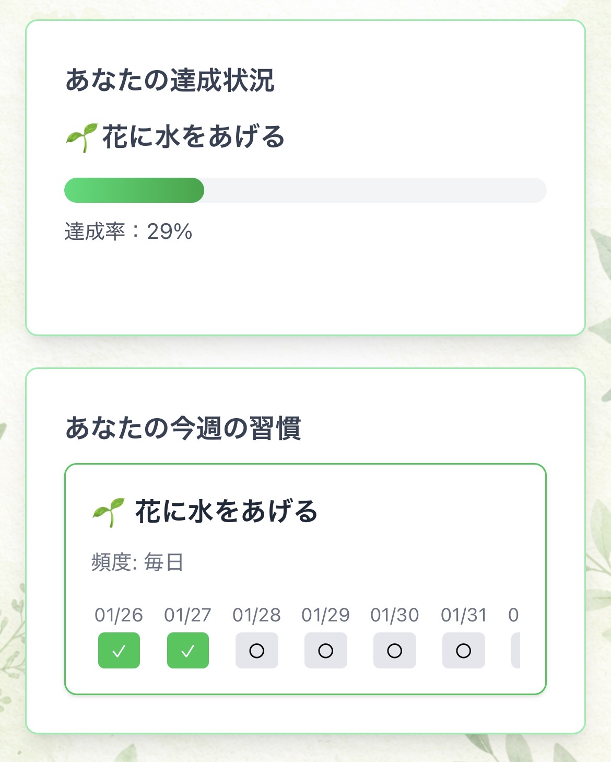The width and height of the screenshot is (611, 762).
Task: Mark 01/28 habit as done
Action: coord(257,651)
